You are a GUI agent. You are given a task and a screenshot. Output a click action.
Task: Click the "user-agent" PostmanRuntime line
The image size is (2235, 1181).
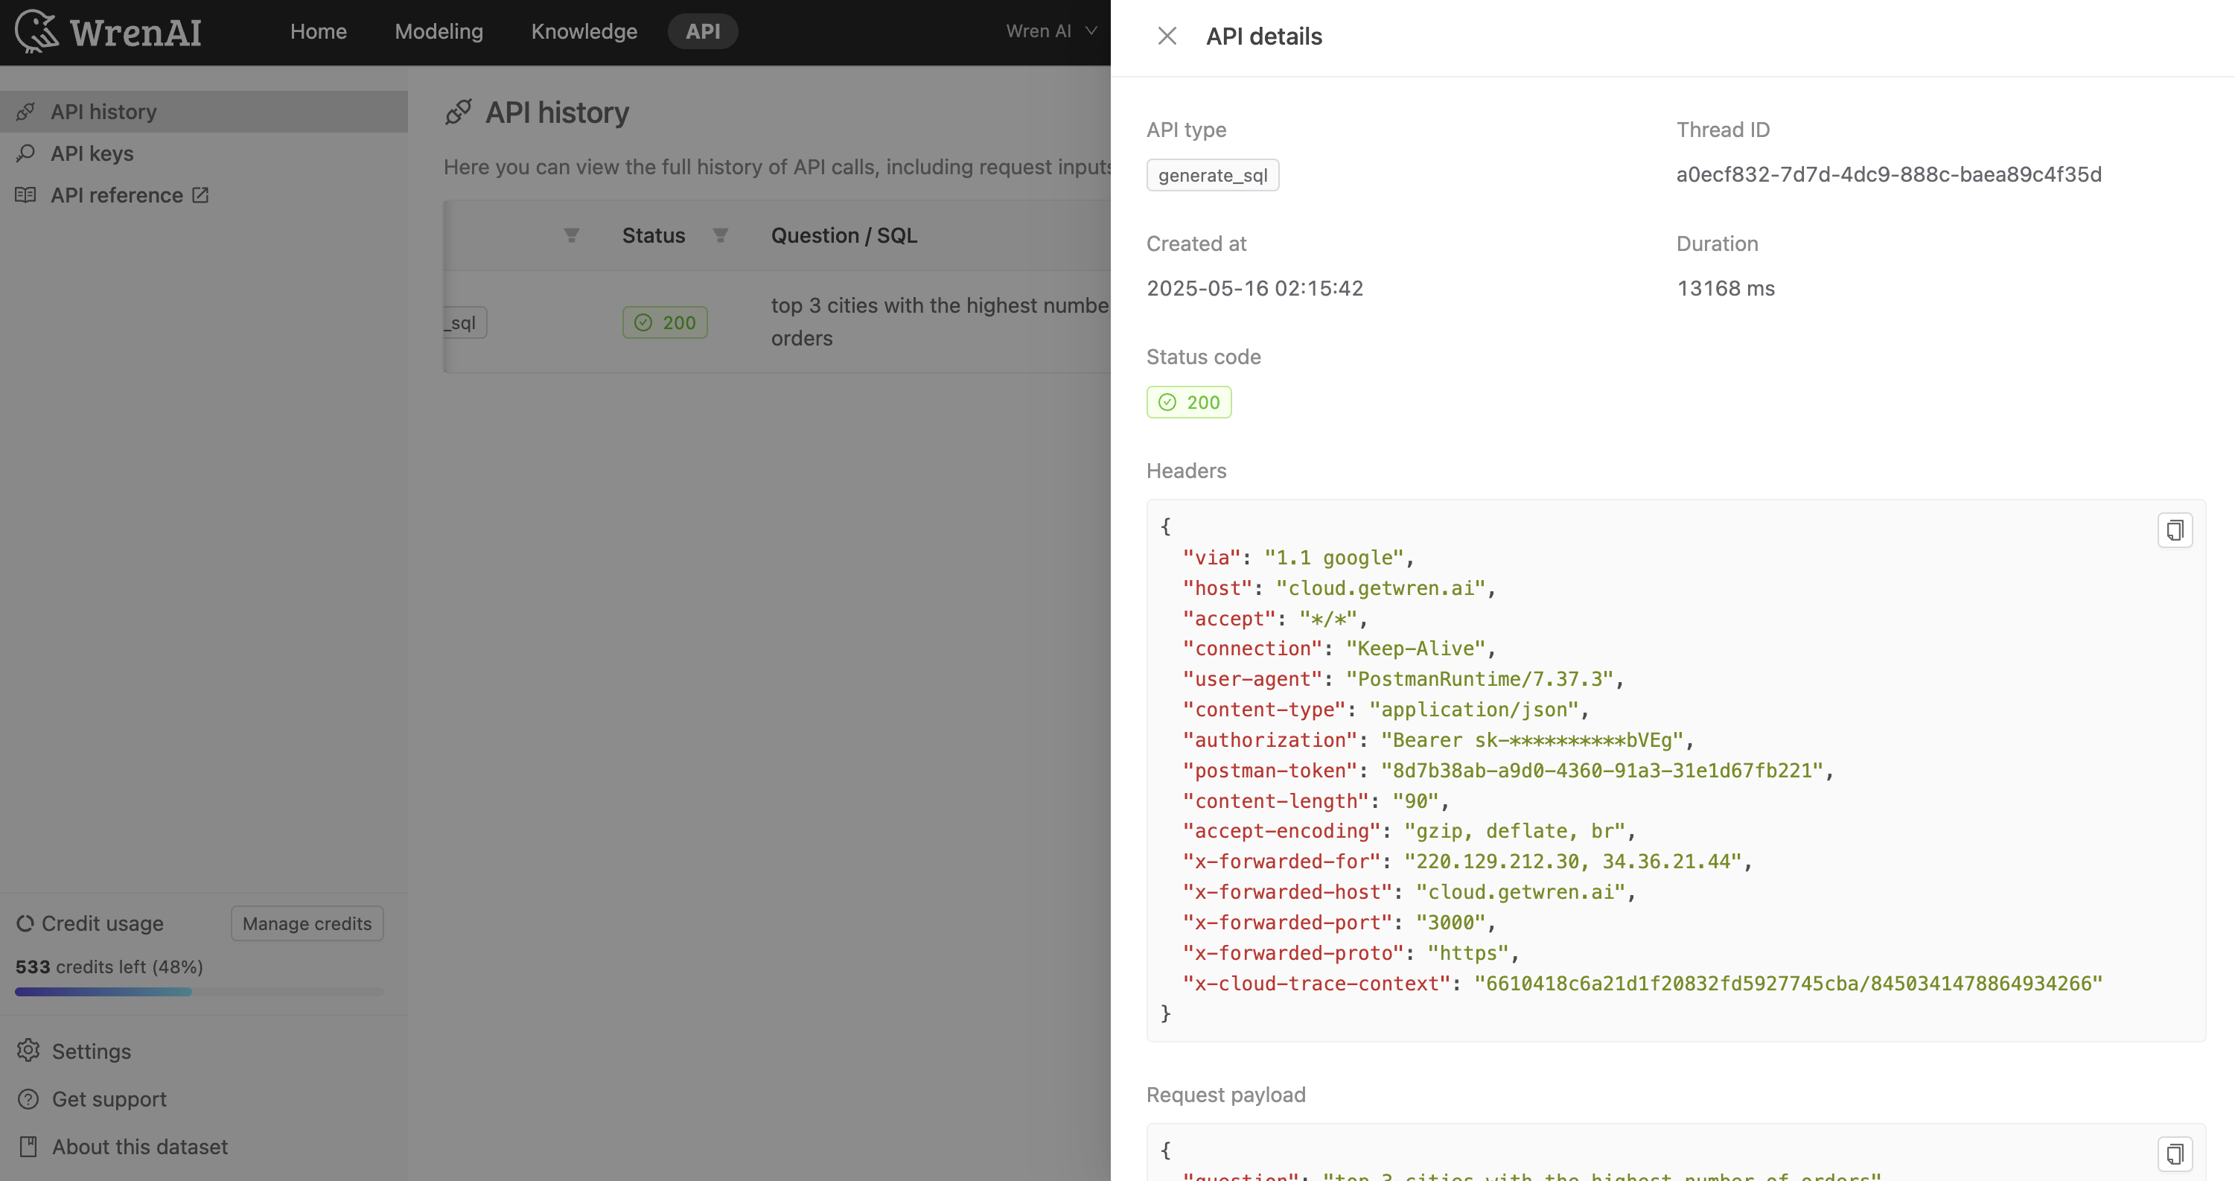(1403, 679)
